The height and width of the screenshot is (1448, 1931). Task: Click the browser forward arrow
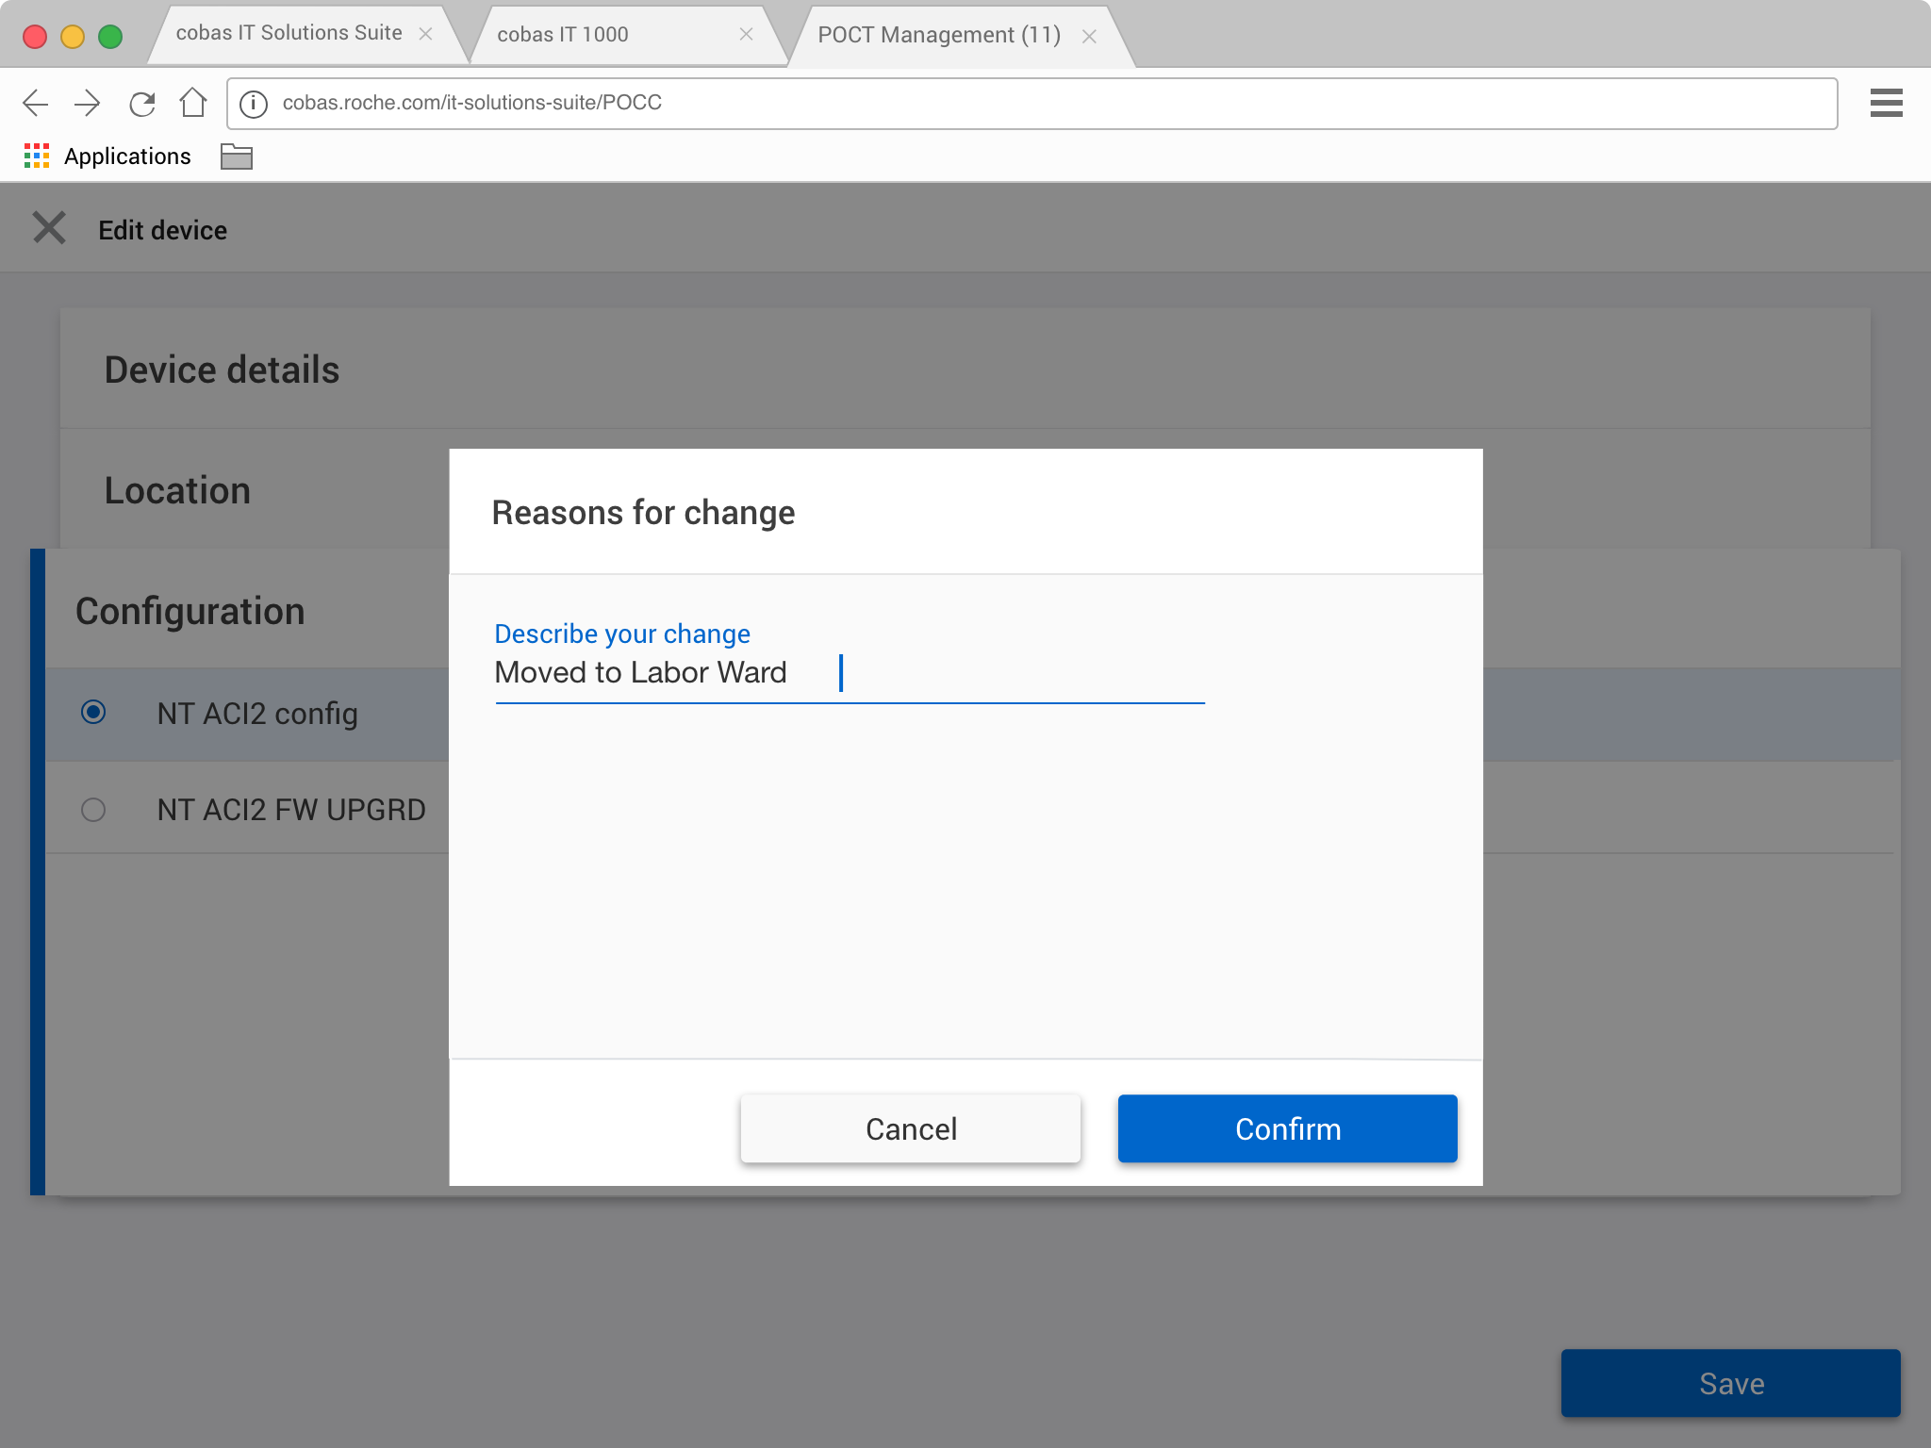[x=88, y=103]
